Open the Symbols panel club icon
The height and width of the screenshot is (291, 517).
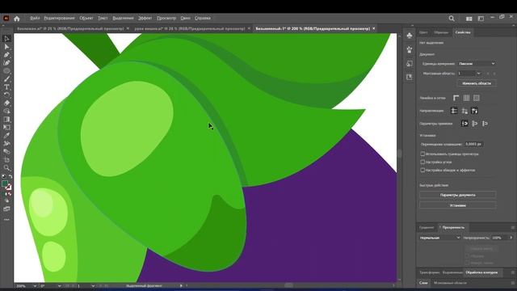click(410, 36)
